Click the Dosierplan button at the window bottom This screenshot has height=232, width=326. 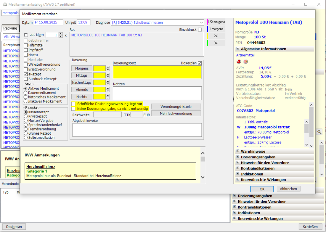point(14,227)
